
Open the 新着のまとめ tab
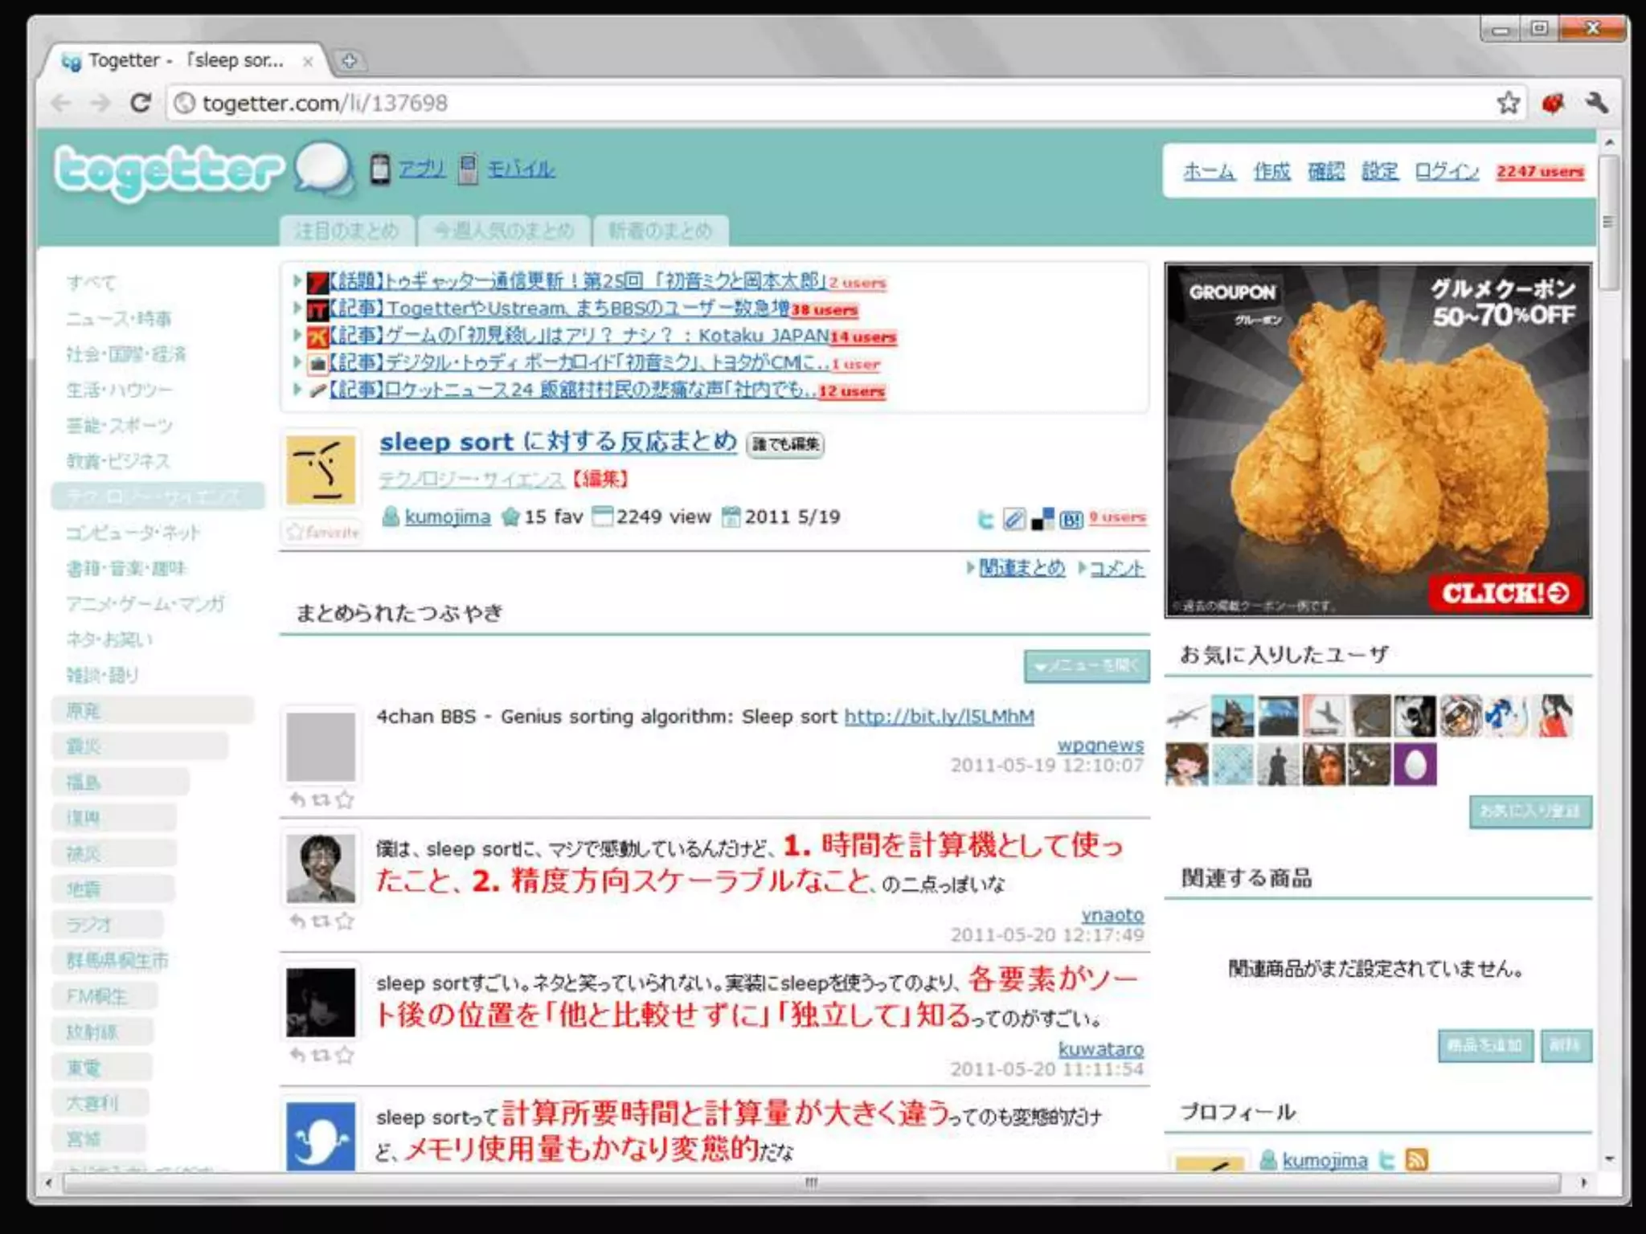pos(660,231)
